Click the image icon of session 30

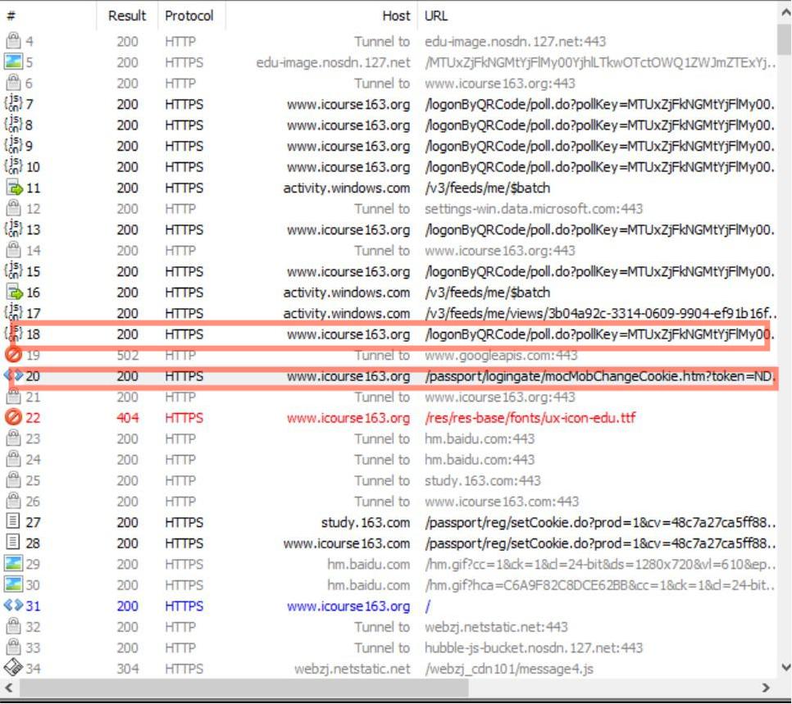point(13,584)
